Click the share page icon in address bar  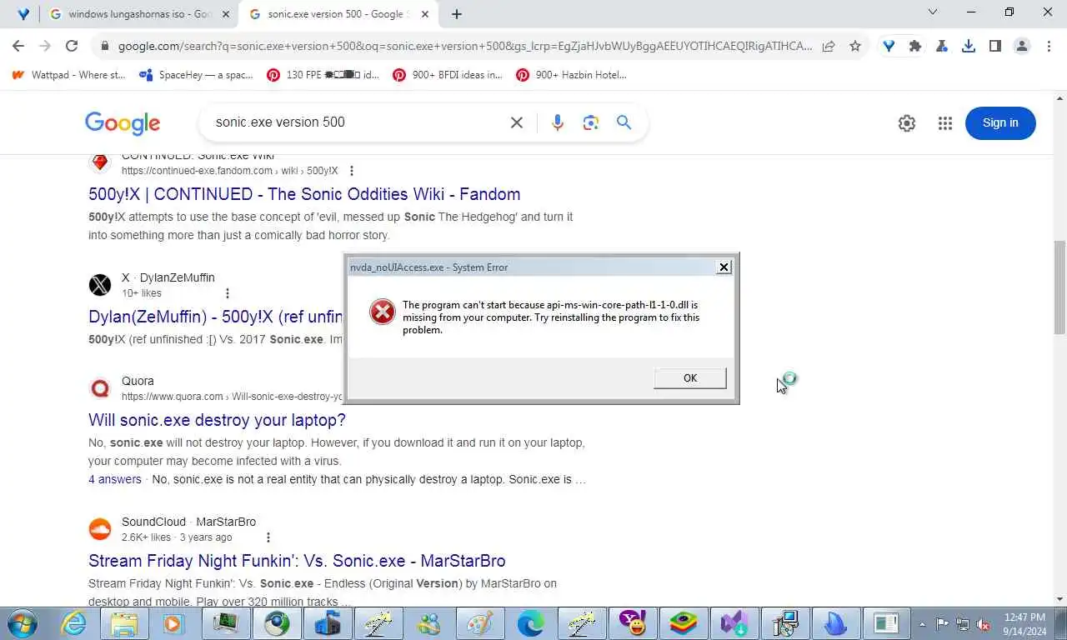click(x=829, y=47)
